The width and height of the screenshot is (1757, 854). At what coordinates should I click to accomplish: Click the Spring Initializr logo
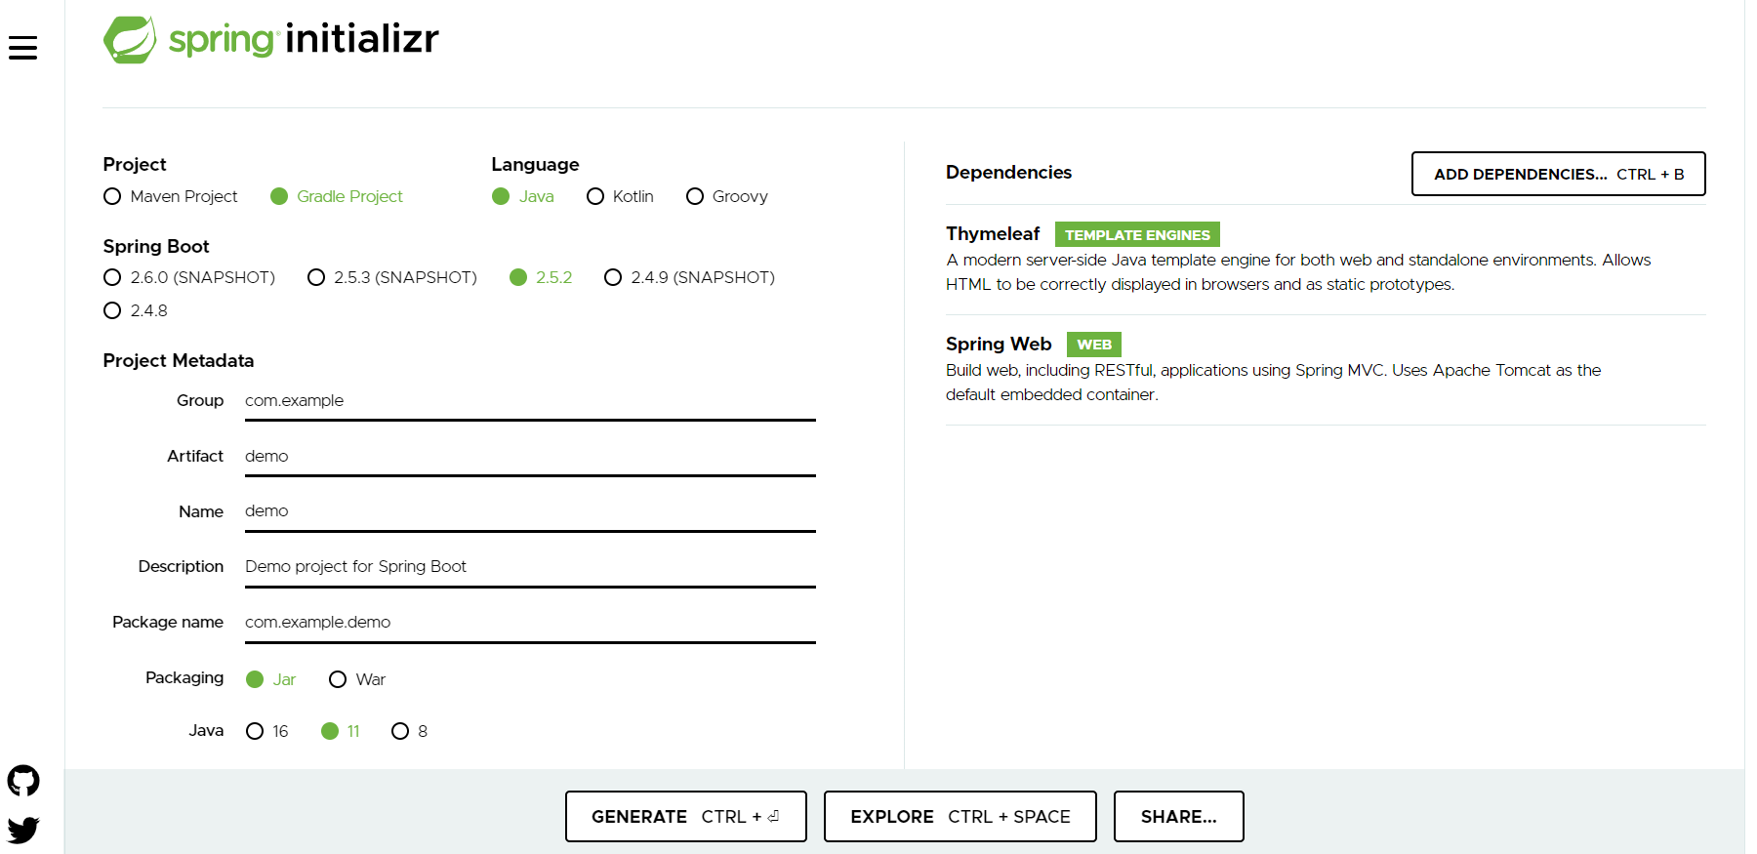pyautogui.click(x=271, y=40)
